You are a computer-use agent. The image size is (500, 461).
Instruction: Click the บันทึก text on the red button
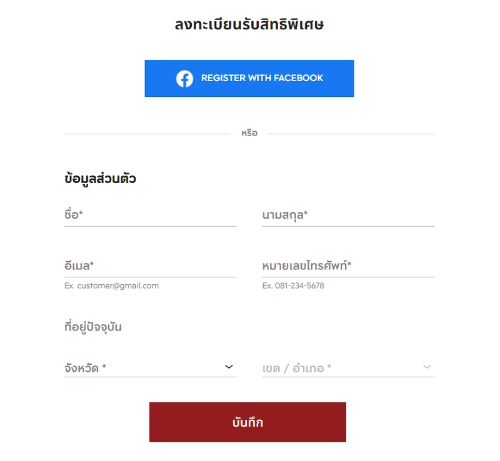(x=247, y=422)
